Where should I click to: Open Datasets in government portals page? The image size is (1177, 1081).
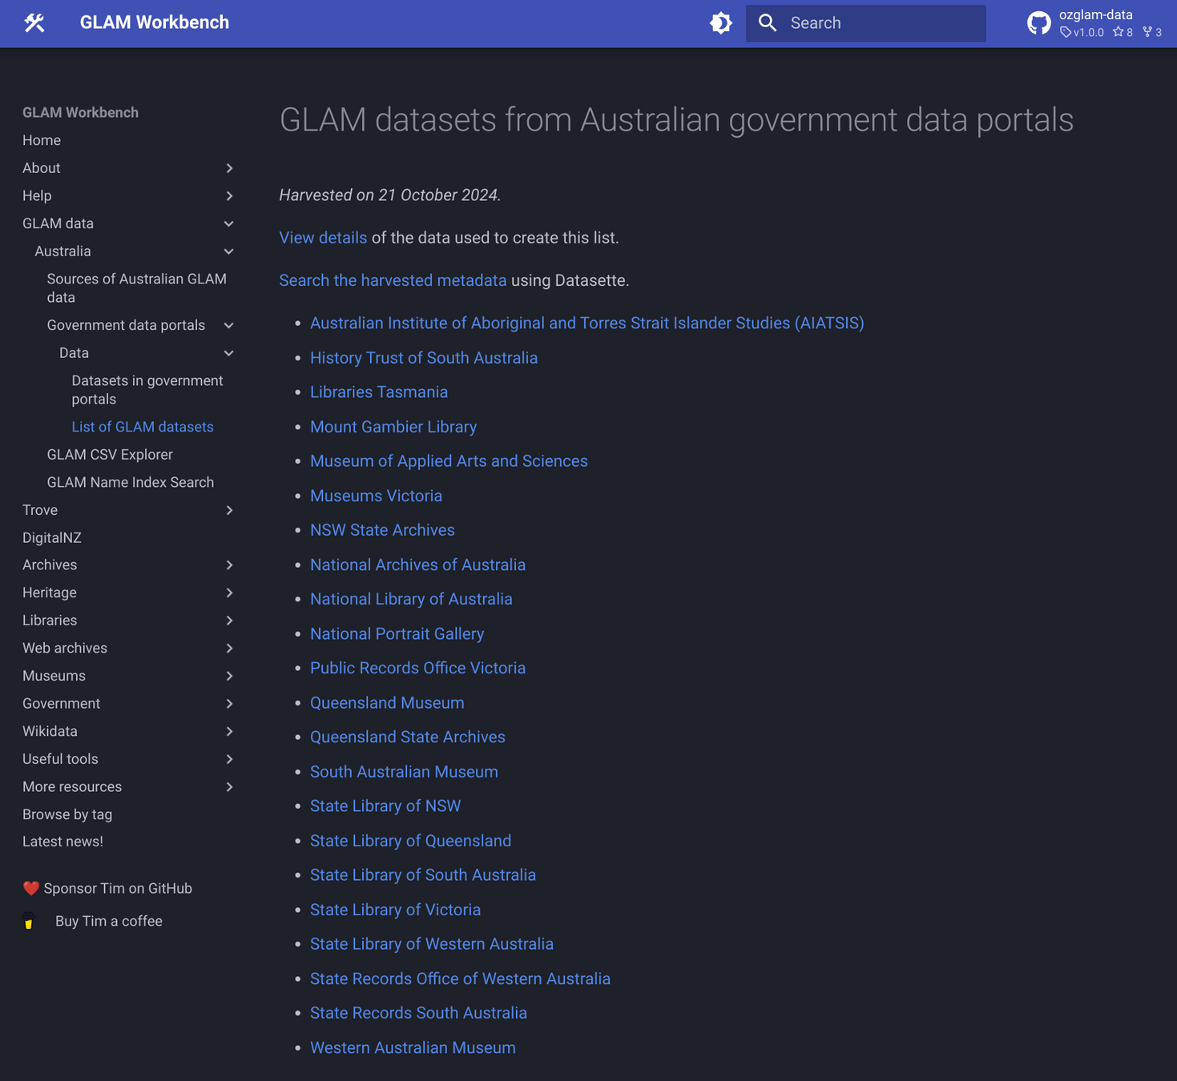point(147,390)
